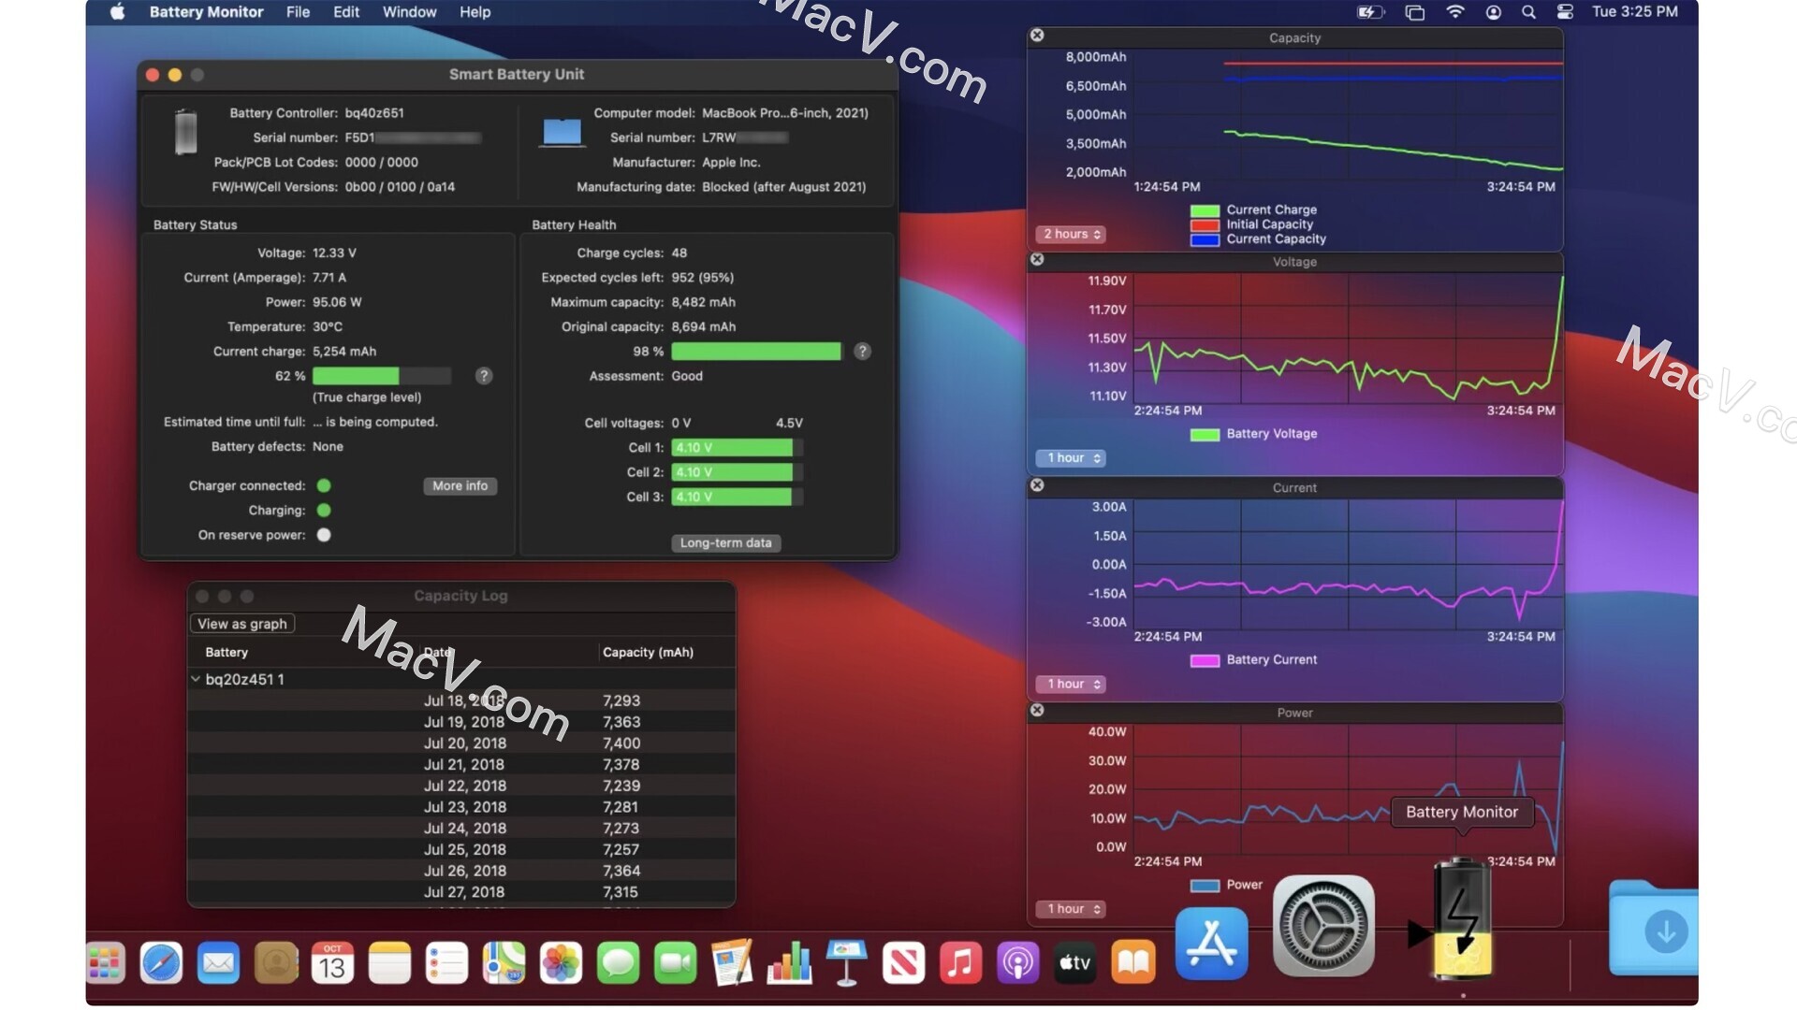The height and width of the screenshot is (1010, 1797).
Task: Change Capacity graph range from 2 hours
Action: 1071,234
